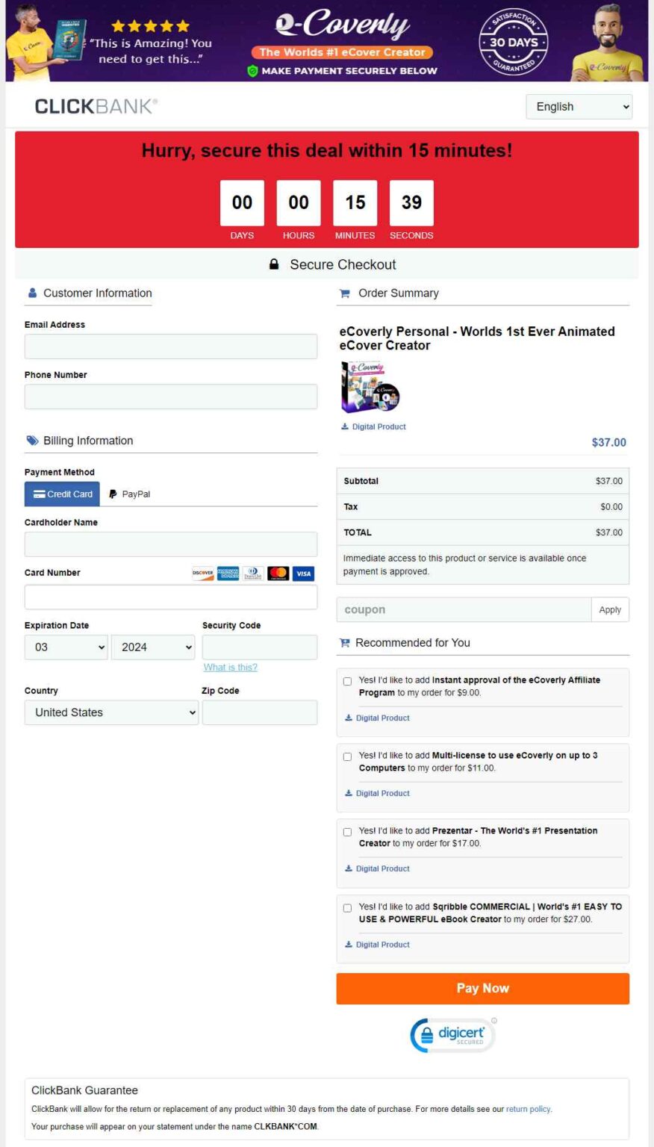This screenshot has width=654, height=1147.
Task: Check the Multi-license 3 Computers add-on
Action: (347, 756)
